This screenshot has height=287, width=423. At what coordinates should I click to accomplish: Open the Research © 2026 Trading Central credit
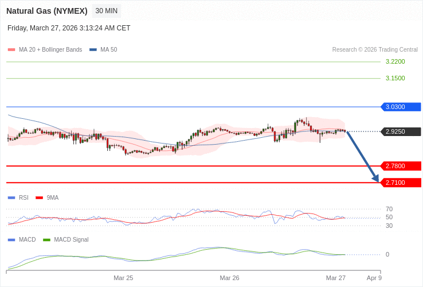click(375, 50)
